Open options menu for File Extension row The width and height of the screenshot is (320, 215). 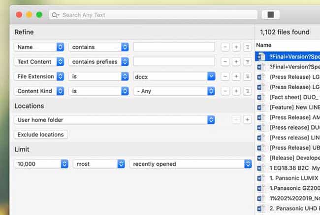point(247,76)
